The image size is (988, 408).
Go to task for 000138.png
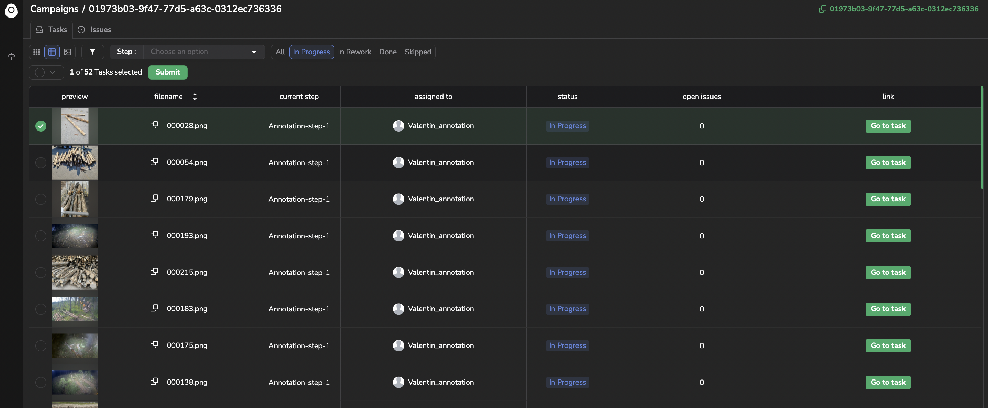[888, 382]
